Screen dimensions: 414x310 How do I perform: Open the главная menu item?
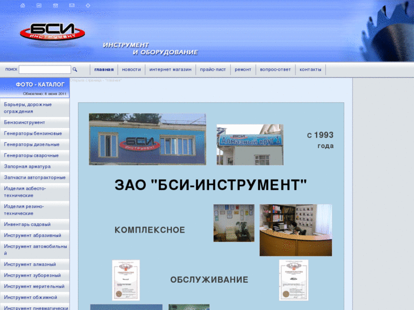click(x=104, y=69)
